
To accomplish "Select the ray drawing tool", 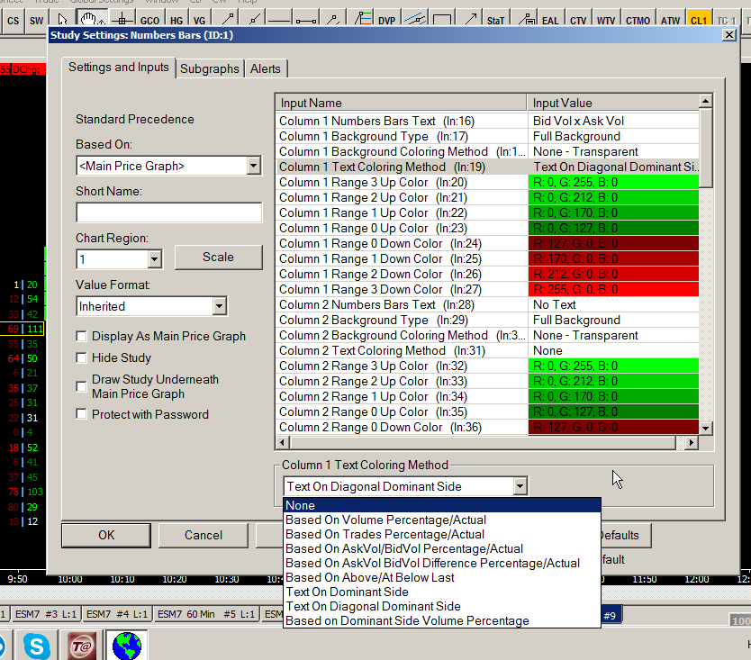I will 254,19.
